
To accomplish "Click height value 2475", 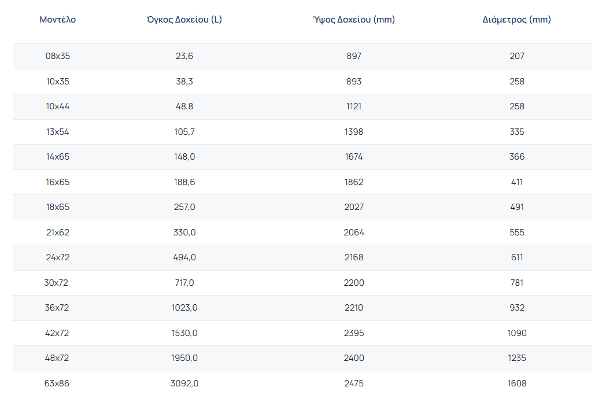I will pos(353,383).
